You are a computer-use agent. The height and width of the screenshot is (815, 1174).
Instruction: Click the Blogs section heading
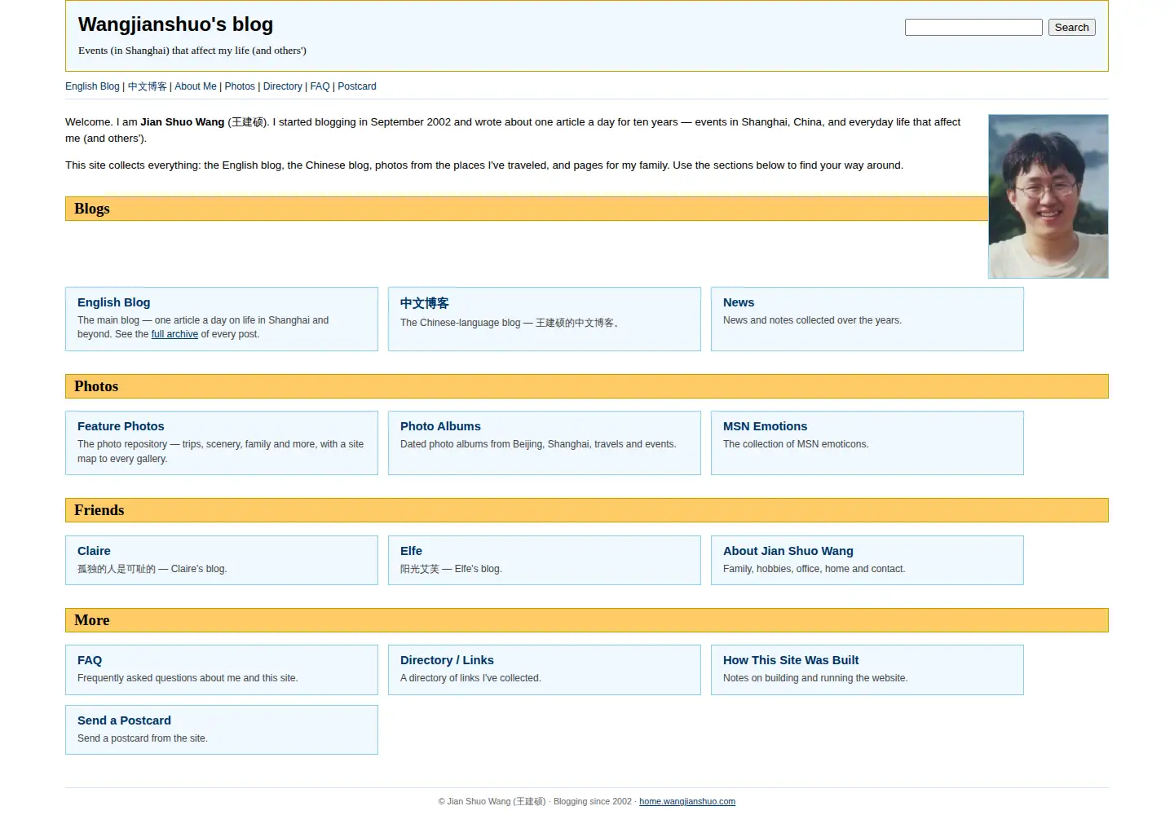[x=527, y=209]
